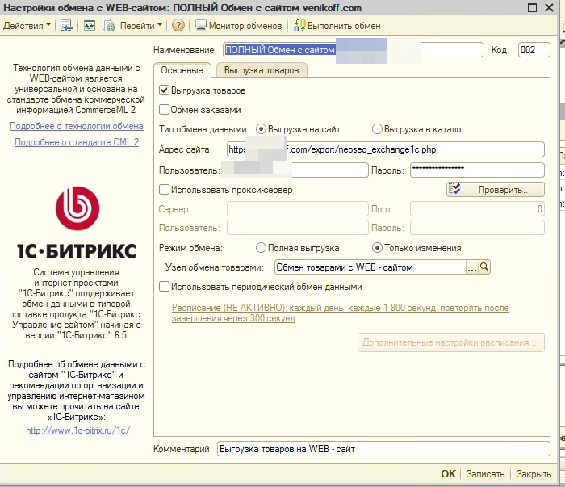
Task: Click the Код field with 002
Action: [x=534, y=50]
